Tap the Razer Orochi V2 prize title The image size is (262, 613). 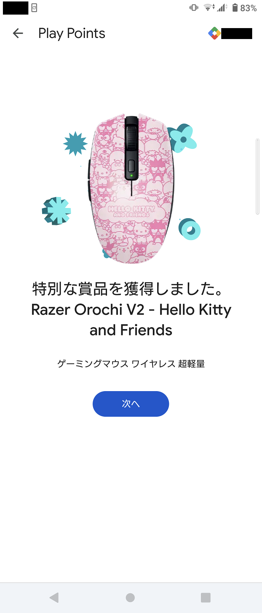click(131, 320)
